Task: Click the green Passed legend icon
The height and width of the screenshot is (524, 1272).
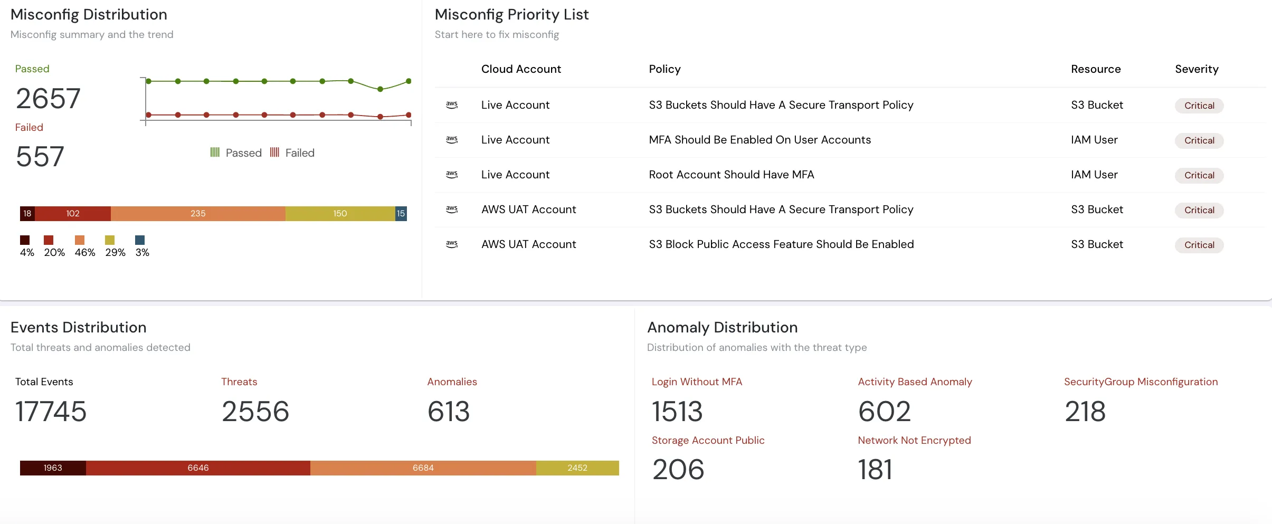Action: (215, 153)
